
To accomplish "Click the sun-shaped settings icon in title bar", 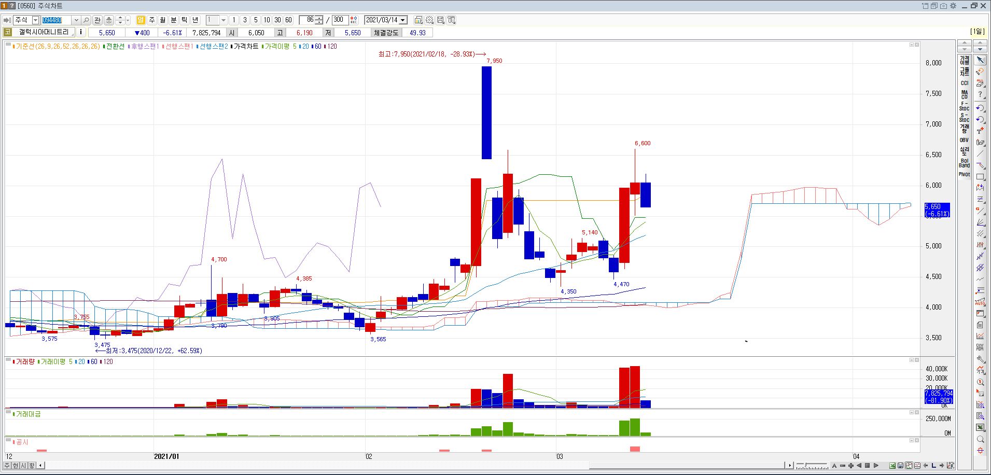I will tap(953, 6).
